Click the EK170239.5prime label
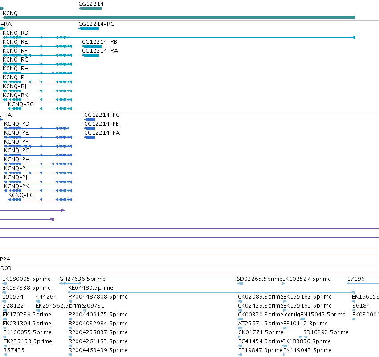The image size is (379, 357). coord(27,315)
